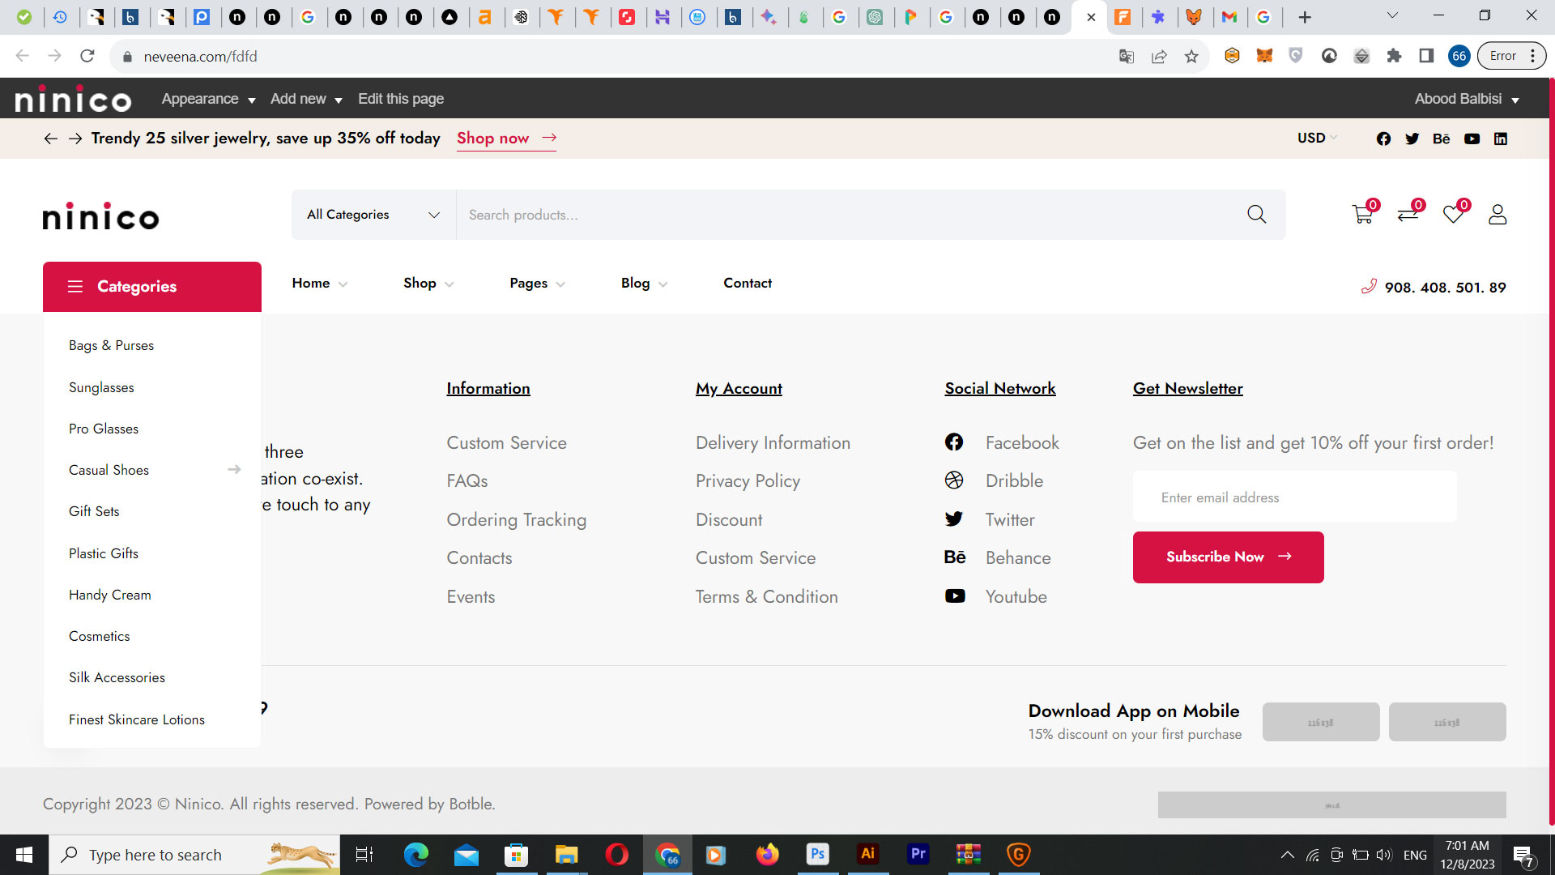Expand Casual Shoes submenu arrow
The height and width of the screenshot is (875, 1555).
(234, 470)
